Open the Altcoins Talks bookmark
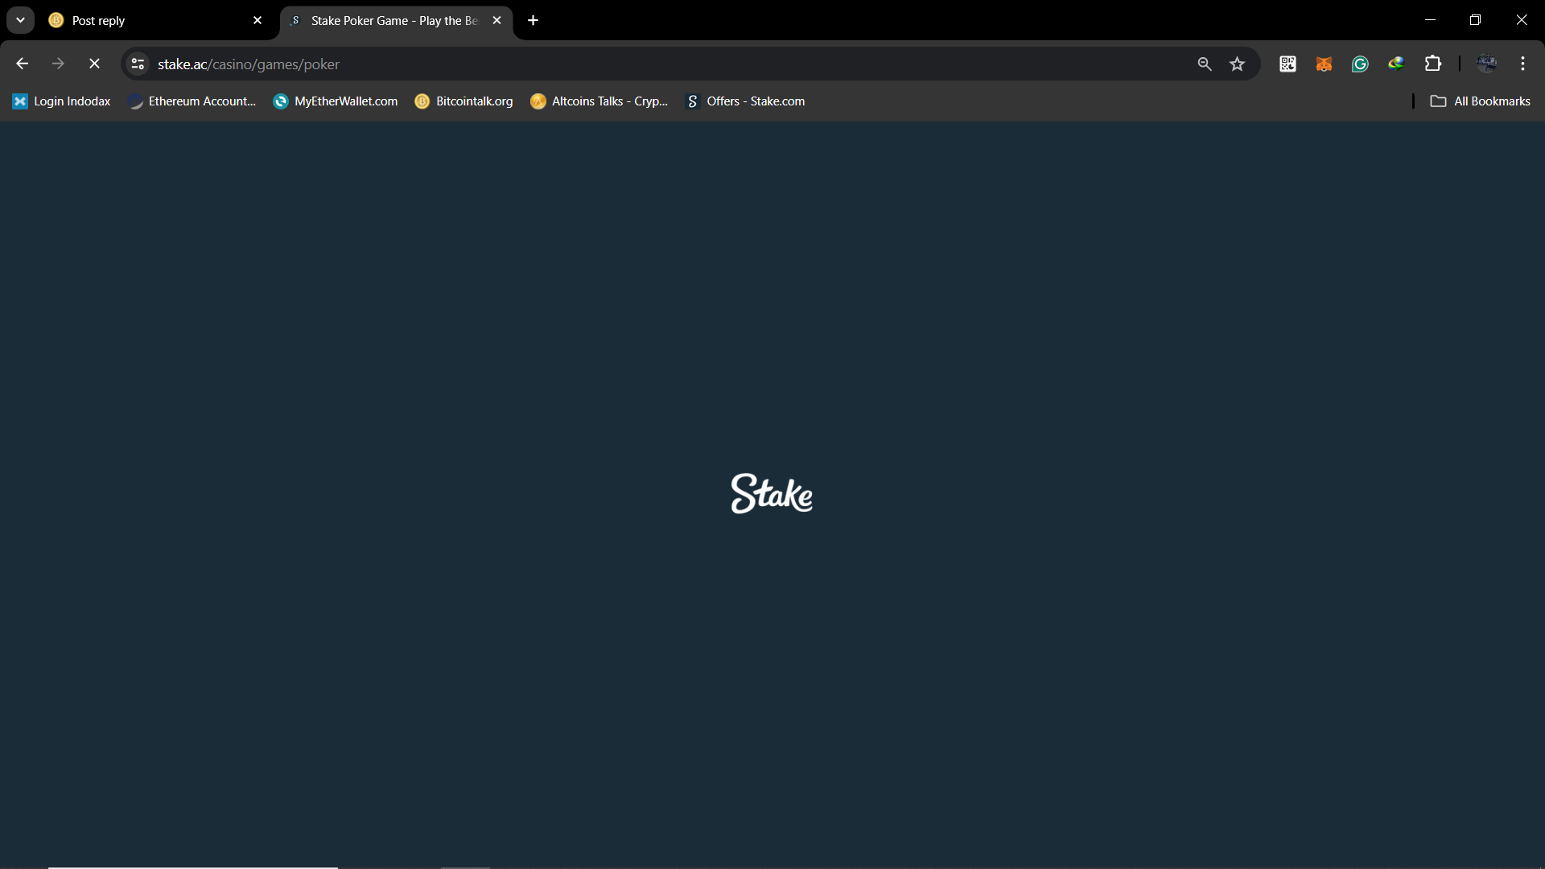Viewport: 1545px width, 869px height. point(599,101)
